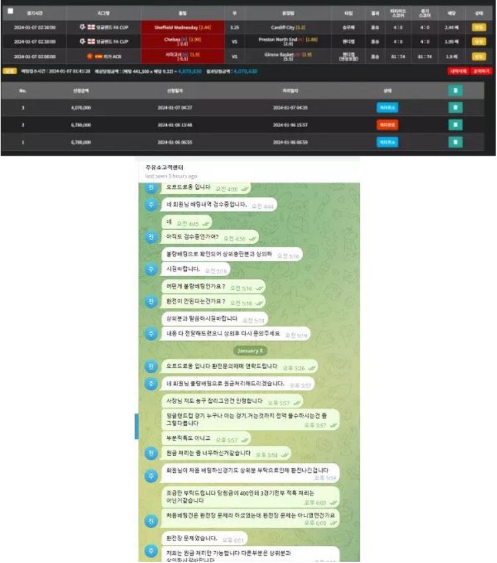Image resolution: width=497 pixels, height=563 pixels.
Task: Click the trash icon in the table header
Action: (455, 91)
